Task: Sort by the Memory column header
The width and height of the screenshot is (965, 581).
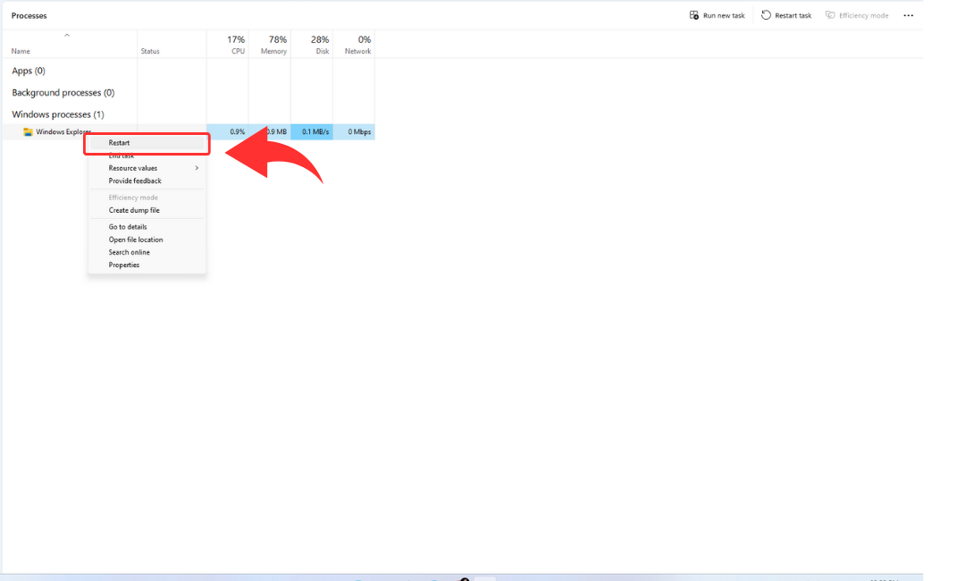Action: (x=274, y=45)
